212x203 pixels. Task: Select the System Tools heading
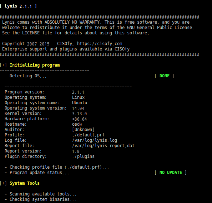click(x=25, y=183)
